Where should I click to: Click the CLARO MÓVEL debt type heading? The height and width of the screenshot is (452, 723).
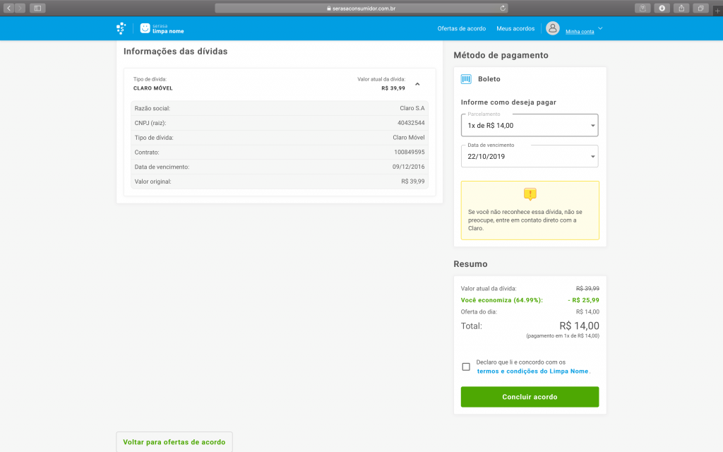[153, 88]
